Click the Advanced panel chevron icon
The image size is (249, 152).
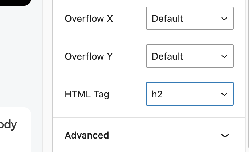pos(225,136)
